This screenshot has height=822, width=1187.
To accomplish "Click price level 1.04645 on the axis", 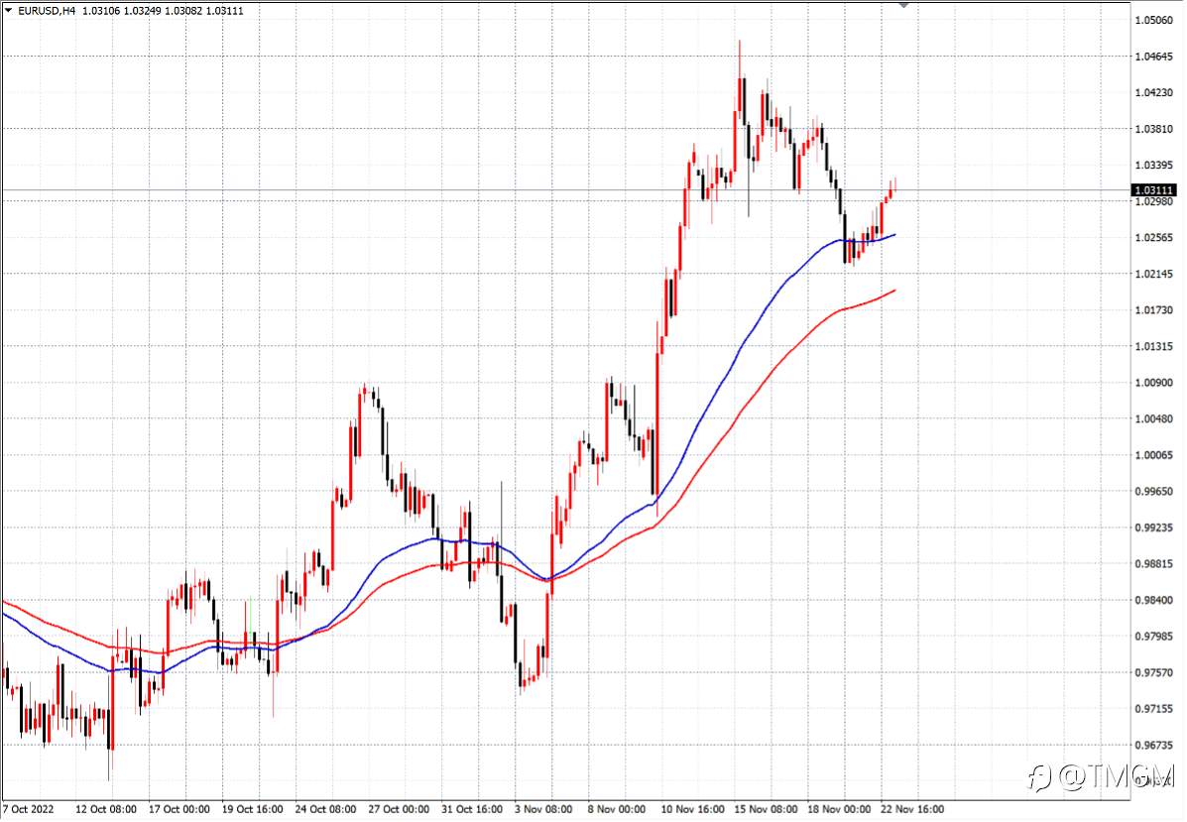I will tap(1153, 56).
